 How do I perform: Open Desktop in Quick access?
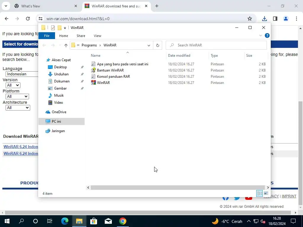pos(60,67)
